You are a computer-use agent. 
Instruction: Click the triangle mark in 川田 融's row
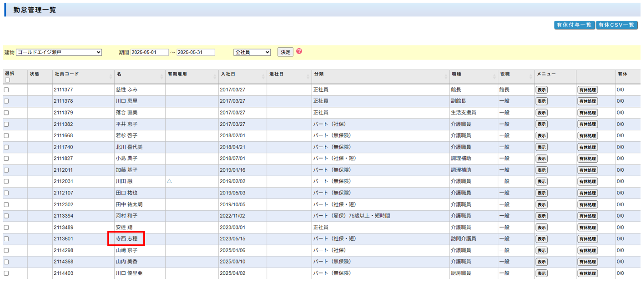169,181
